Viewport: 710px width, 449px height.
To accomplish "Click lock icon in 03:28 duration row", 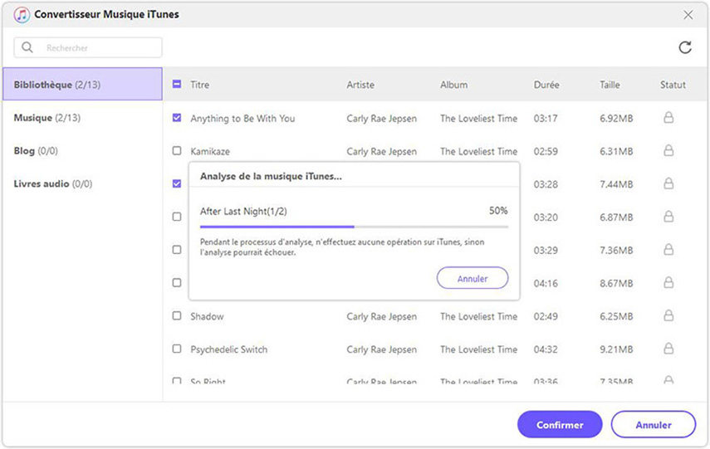I will [x=668, y=183].
